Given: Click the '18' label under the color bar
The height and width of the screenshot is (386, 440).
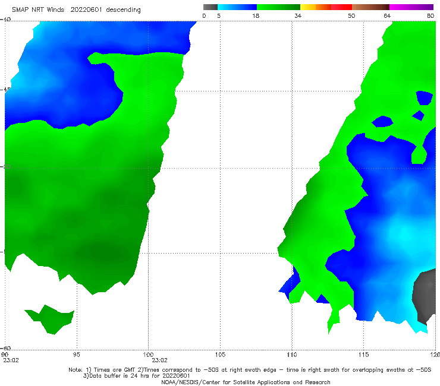Looking at the screenshot, I should click(x=256, y=16).
